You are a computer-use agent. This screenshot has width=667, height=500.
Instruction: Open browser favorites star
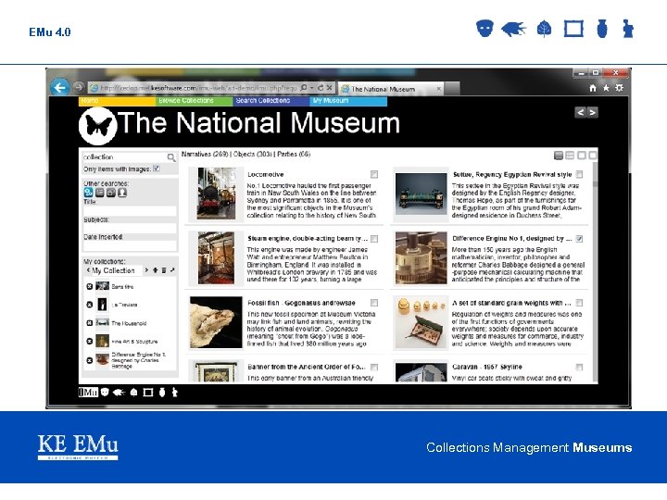[x=606, y=88]
